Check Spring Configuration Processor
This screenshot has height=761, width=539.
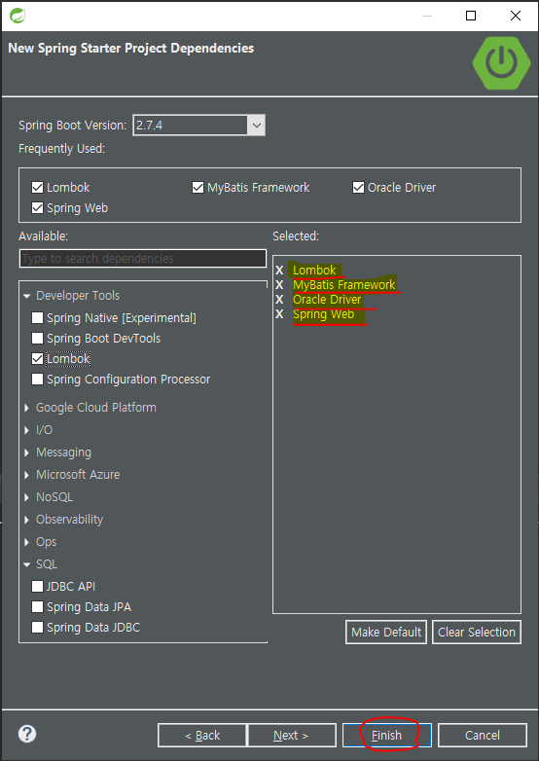tap(37, 380)
